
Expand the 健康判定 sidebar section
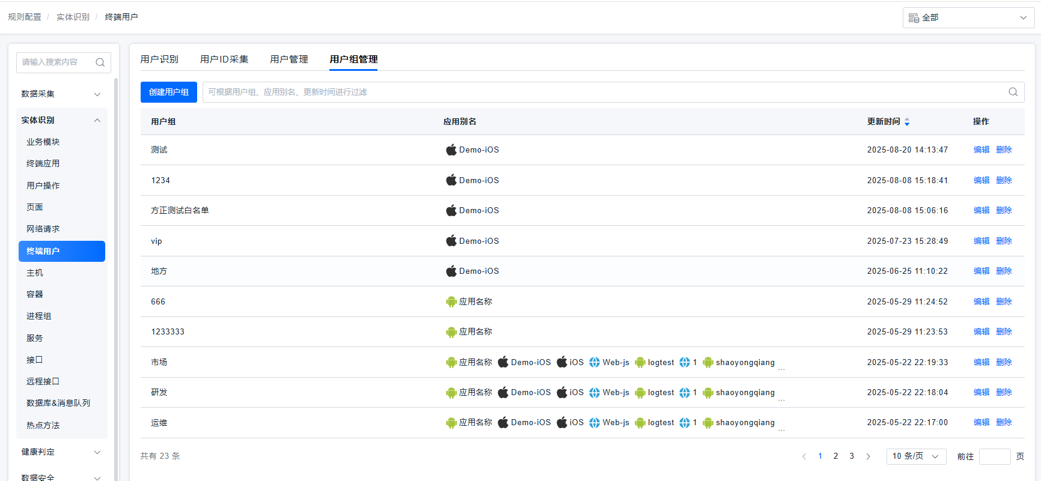click(61, 452)
